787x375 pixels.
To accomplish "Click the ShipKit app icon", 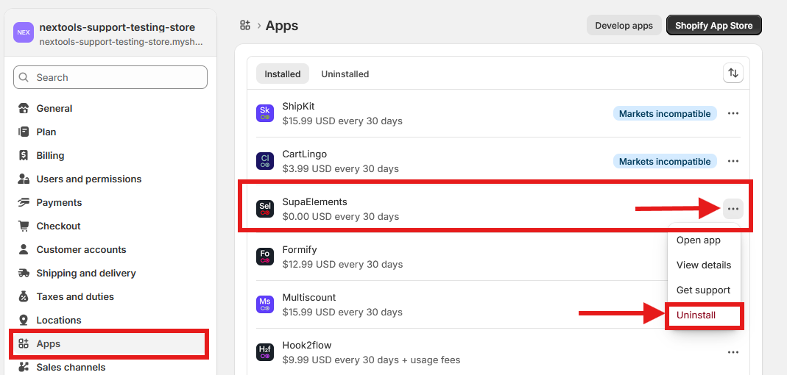I will tap(265, 113).
